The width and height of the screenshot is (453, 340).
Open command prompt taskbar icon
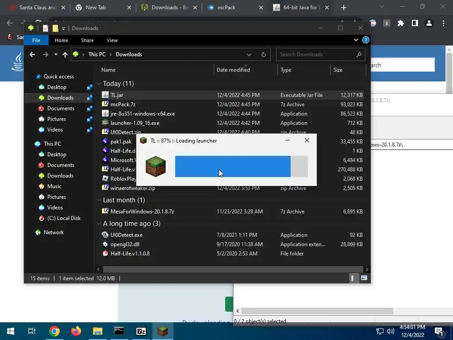tap(119, 331)
